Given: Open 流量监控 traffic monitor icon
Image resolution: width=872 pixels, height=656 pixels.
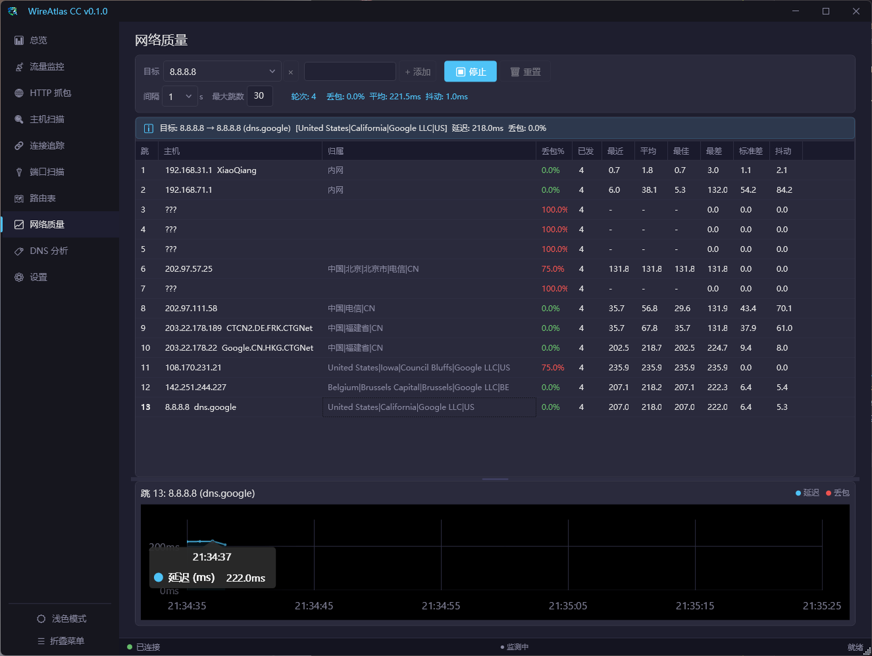Looking at the screenshot, I should coord(19,66).
